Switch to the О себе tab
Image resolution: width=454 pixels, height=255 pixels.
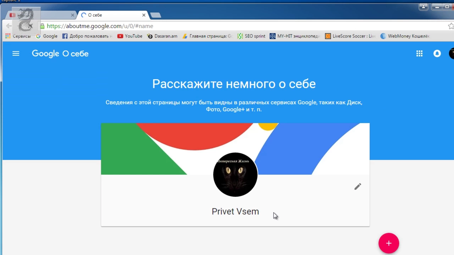point(112,15)
